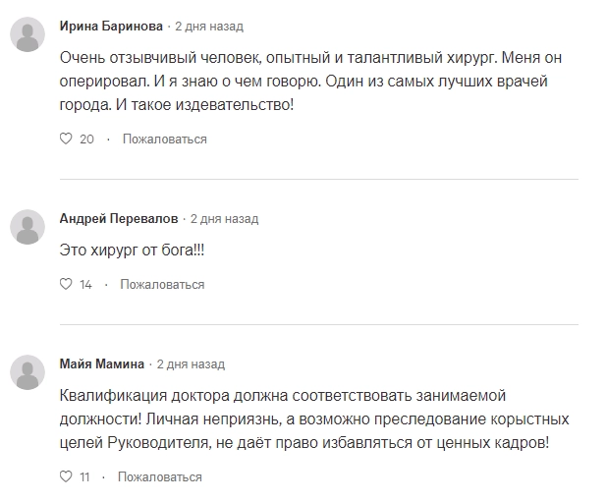Report Ирина Баринова's comment via Пожаловаться
The image size is (607, 502).
pos(164,139)
